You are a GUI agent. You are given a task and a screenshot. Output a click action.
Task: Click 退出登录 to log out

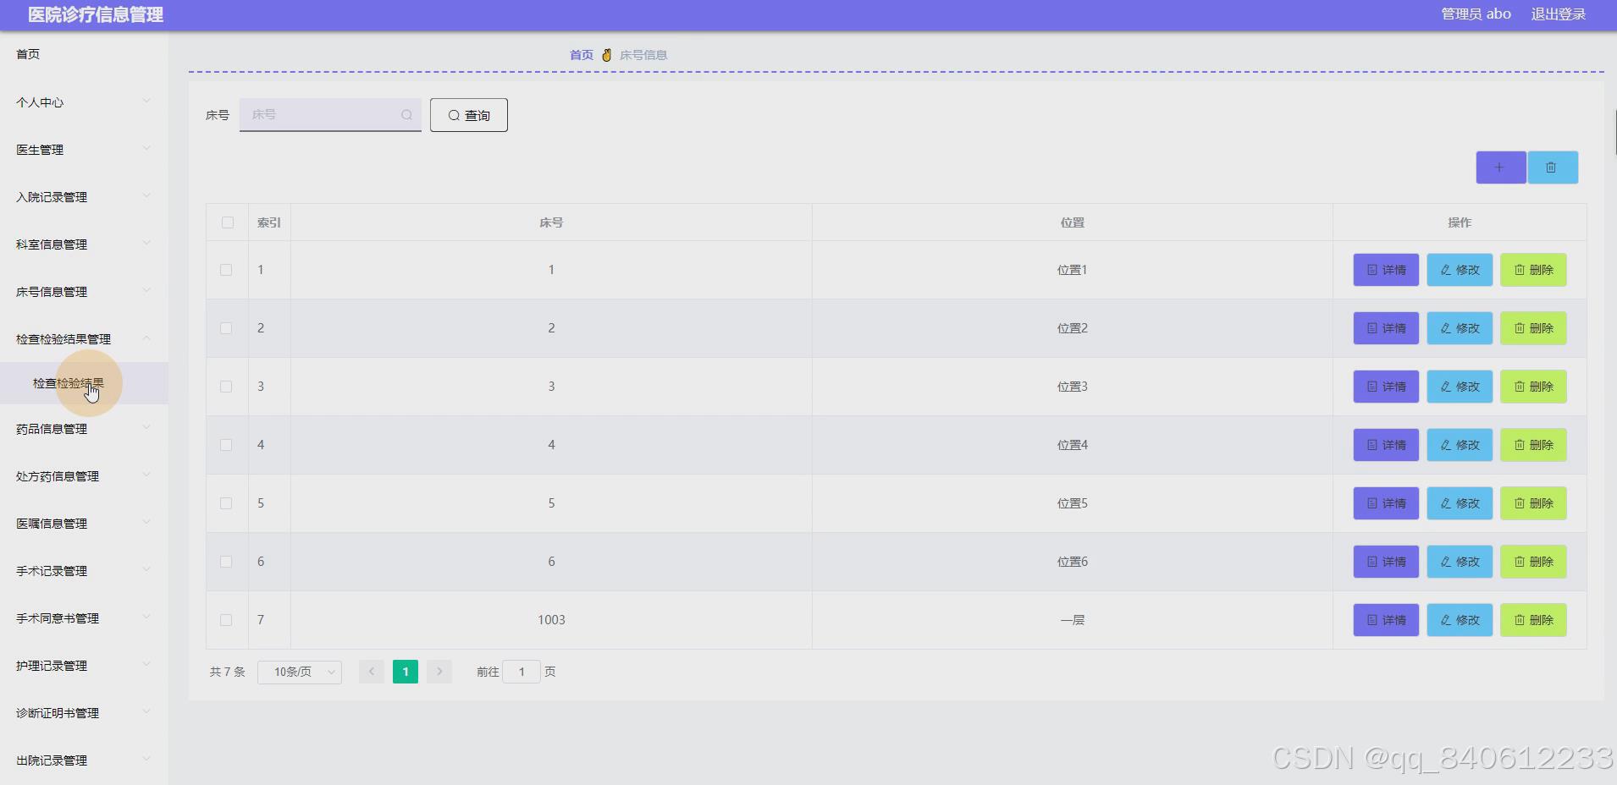[x=1558, y=14]
